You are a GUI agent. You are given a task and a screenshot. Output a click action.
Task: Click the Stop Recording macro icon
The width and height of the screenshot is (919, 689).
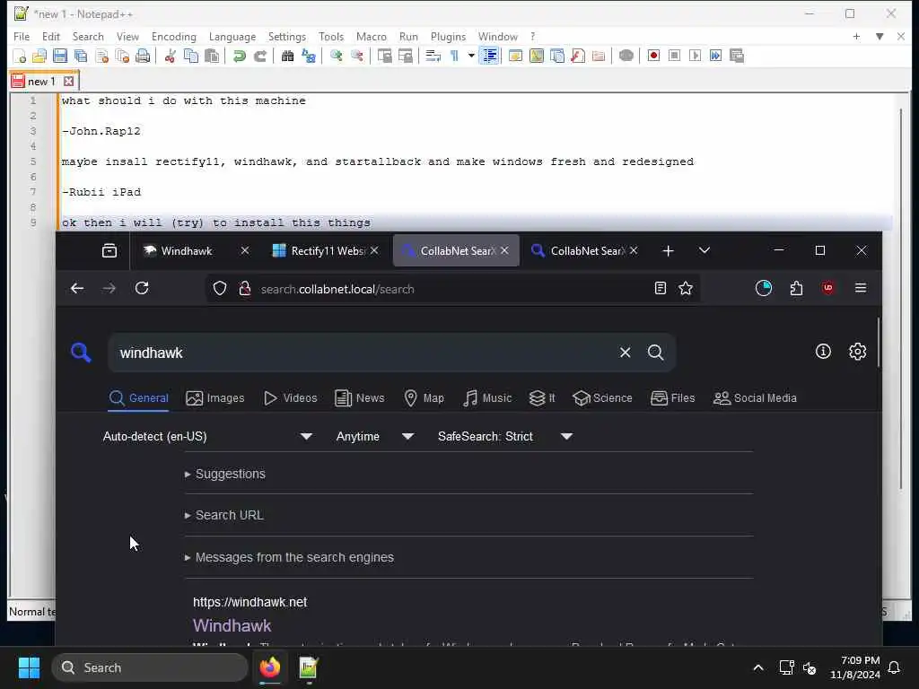(x=675, y=56)
